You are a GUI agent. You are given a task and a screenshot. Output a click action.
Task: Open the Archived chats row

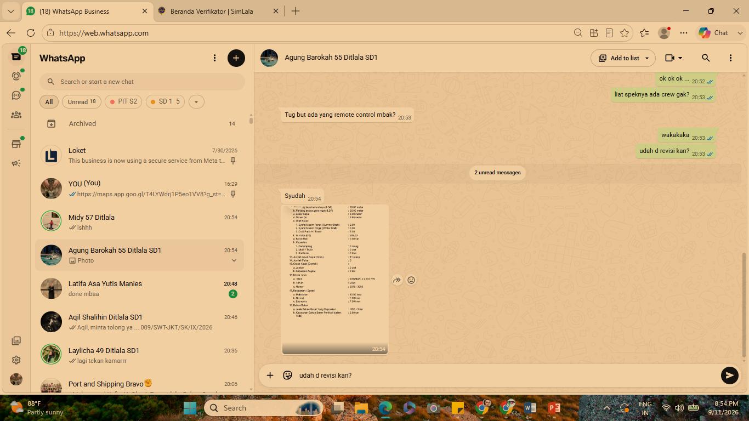pyautogui.click(x=139, y=124)
